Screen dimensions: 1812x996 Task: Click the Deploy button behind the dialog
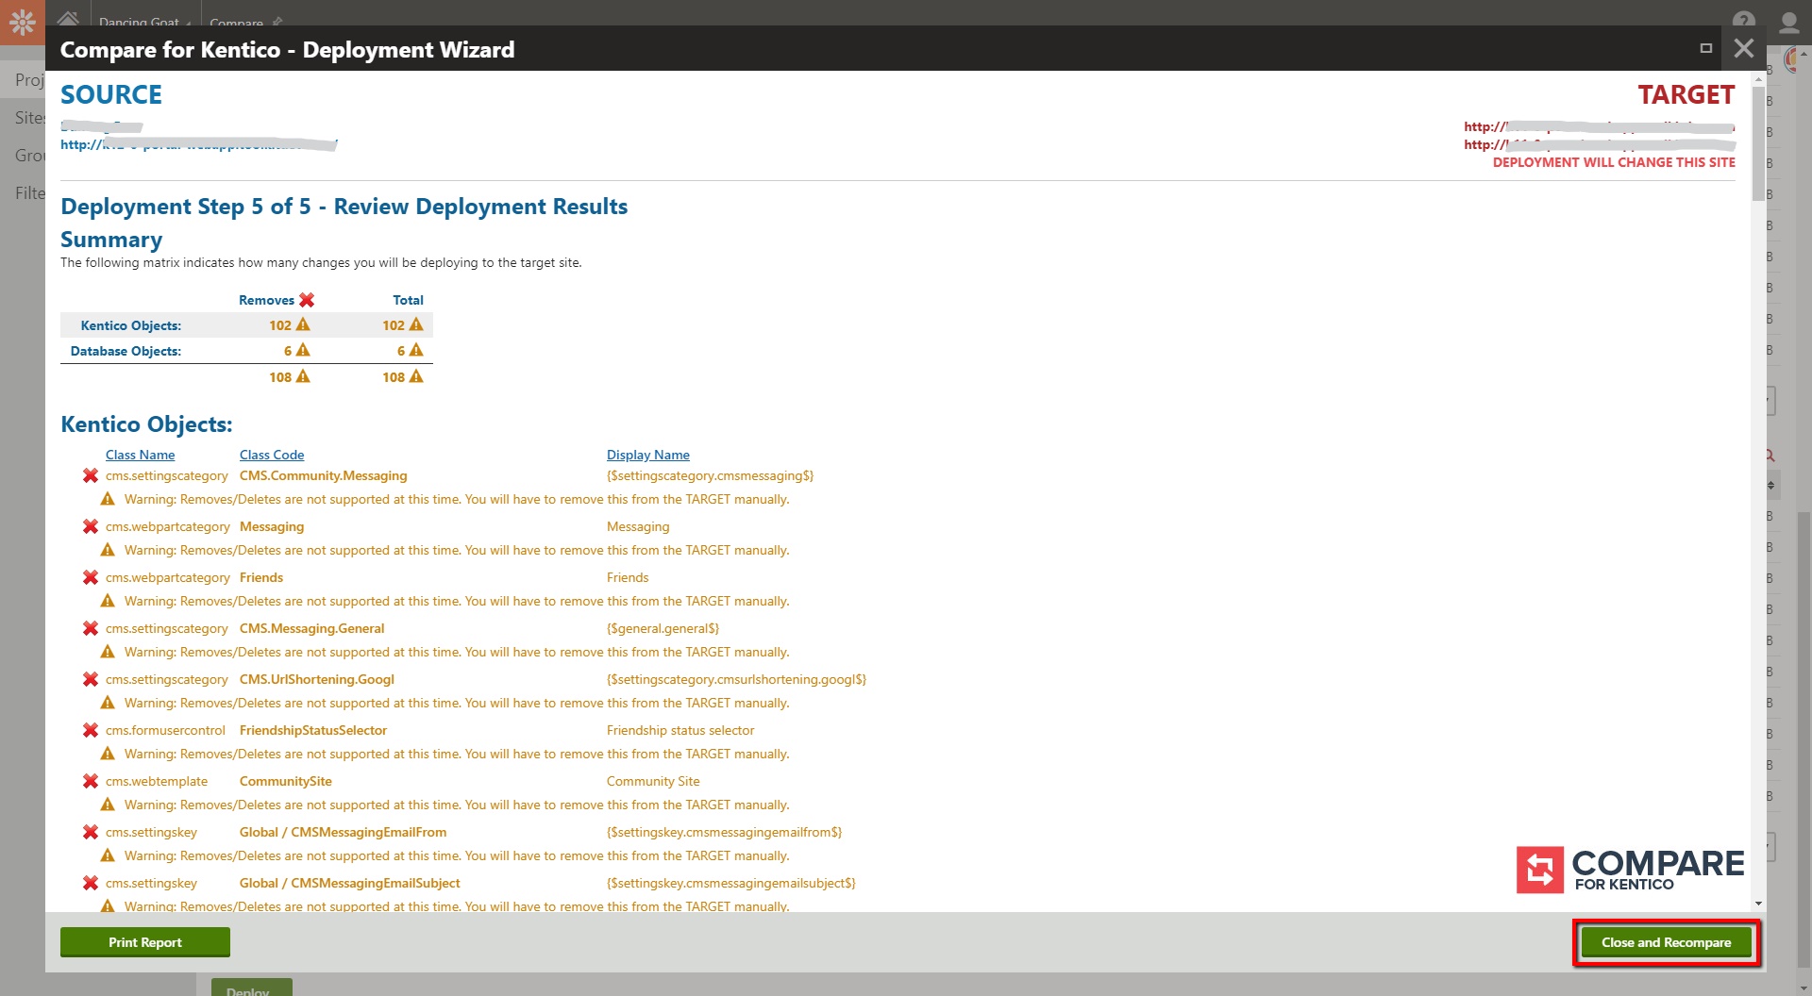(251, 988)
